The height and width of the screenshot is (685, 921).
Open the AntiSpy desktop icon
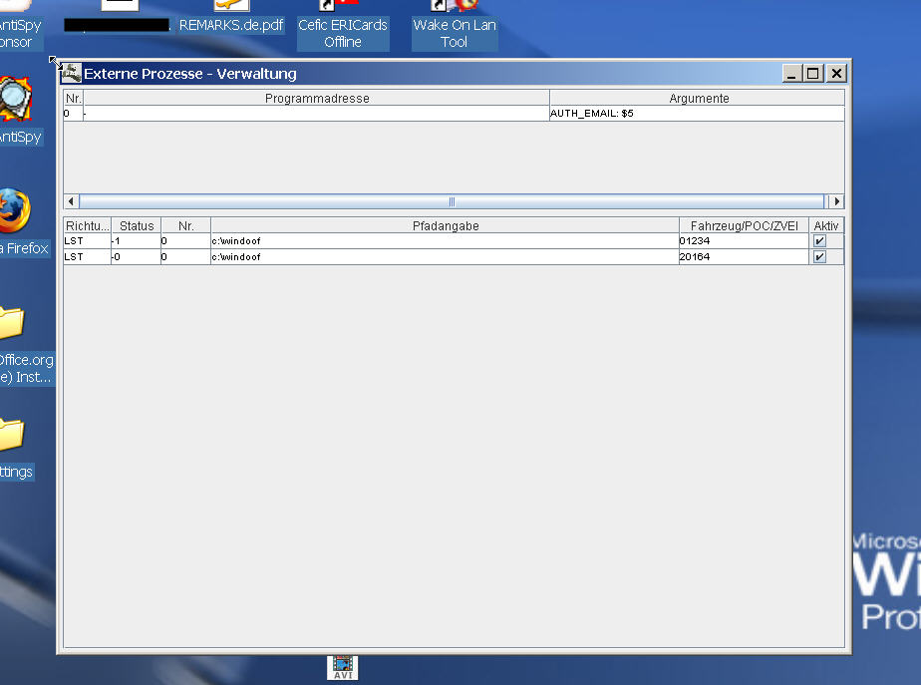pos(14,101)
